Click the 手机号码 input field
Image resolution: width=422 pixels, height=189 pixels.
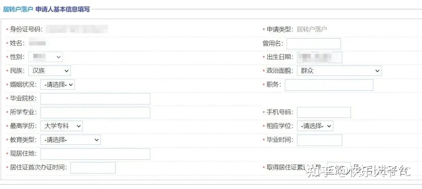324,112
